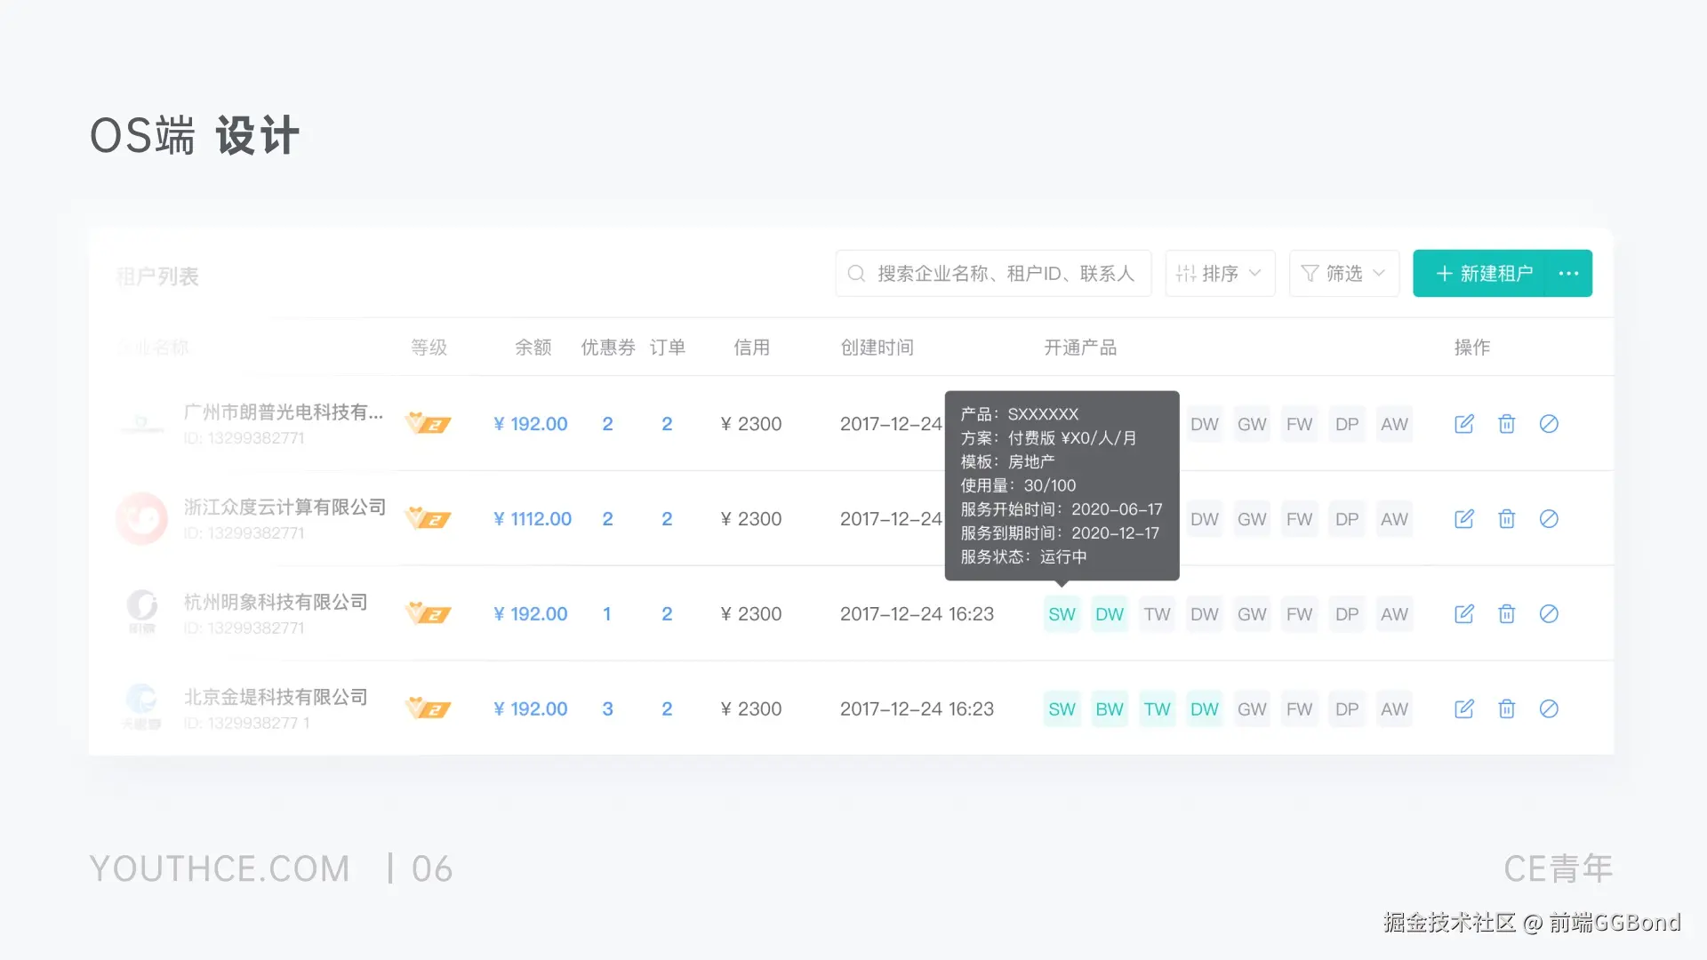Open more options beside 新建租户

(1569, 274)
